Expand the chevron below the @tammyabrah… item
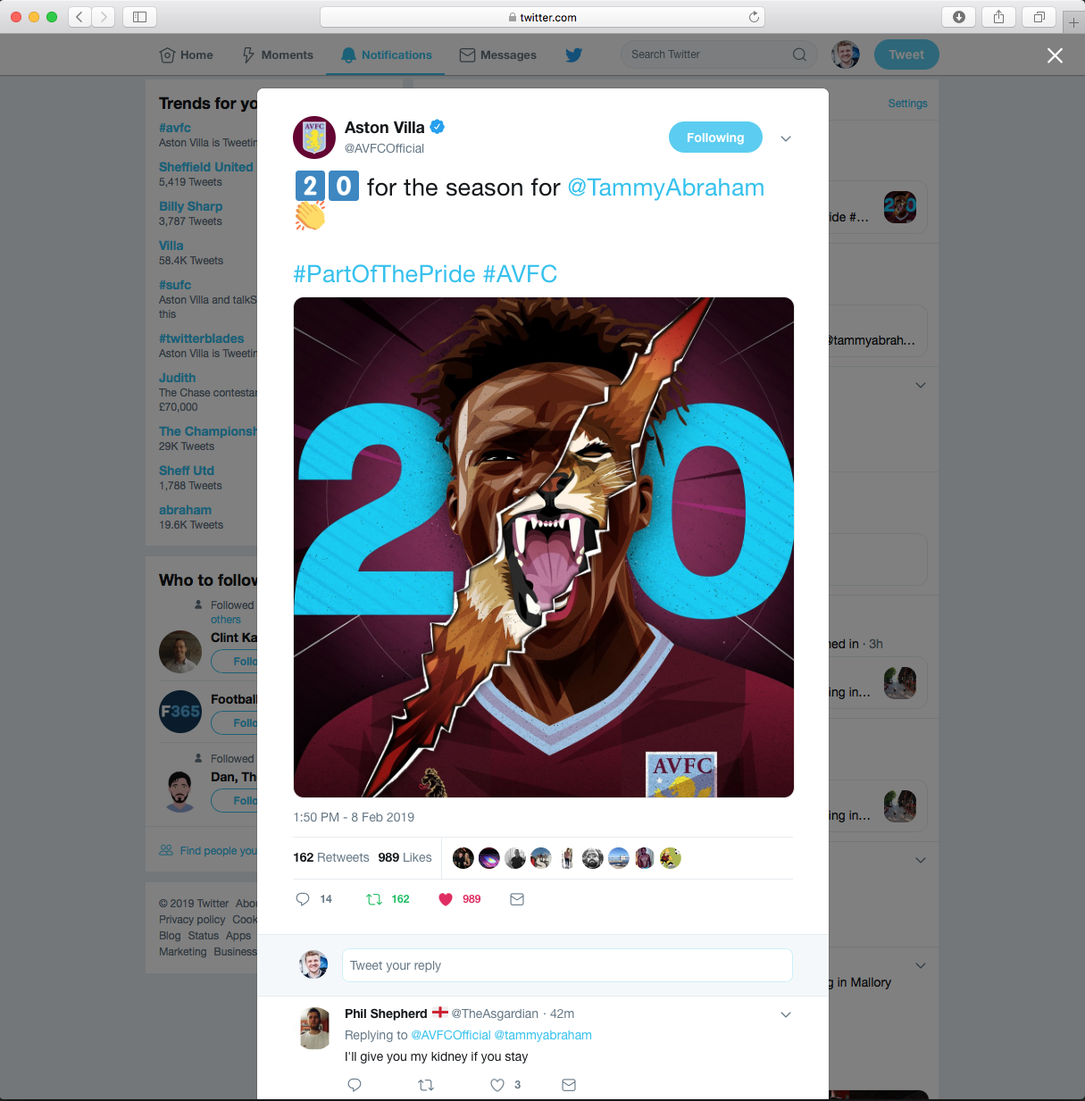Image resolution: width=1085 pixels, height=1101 pixels. pos(921,385)
